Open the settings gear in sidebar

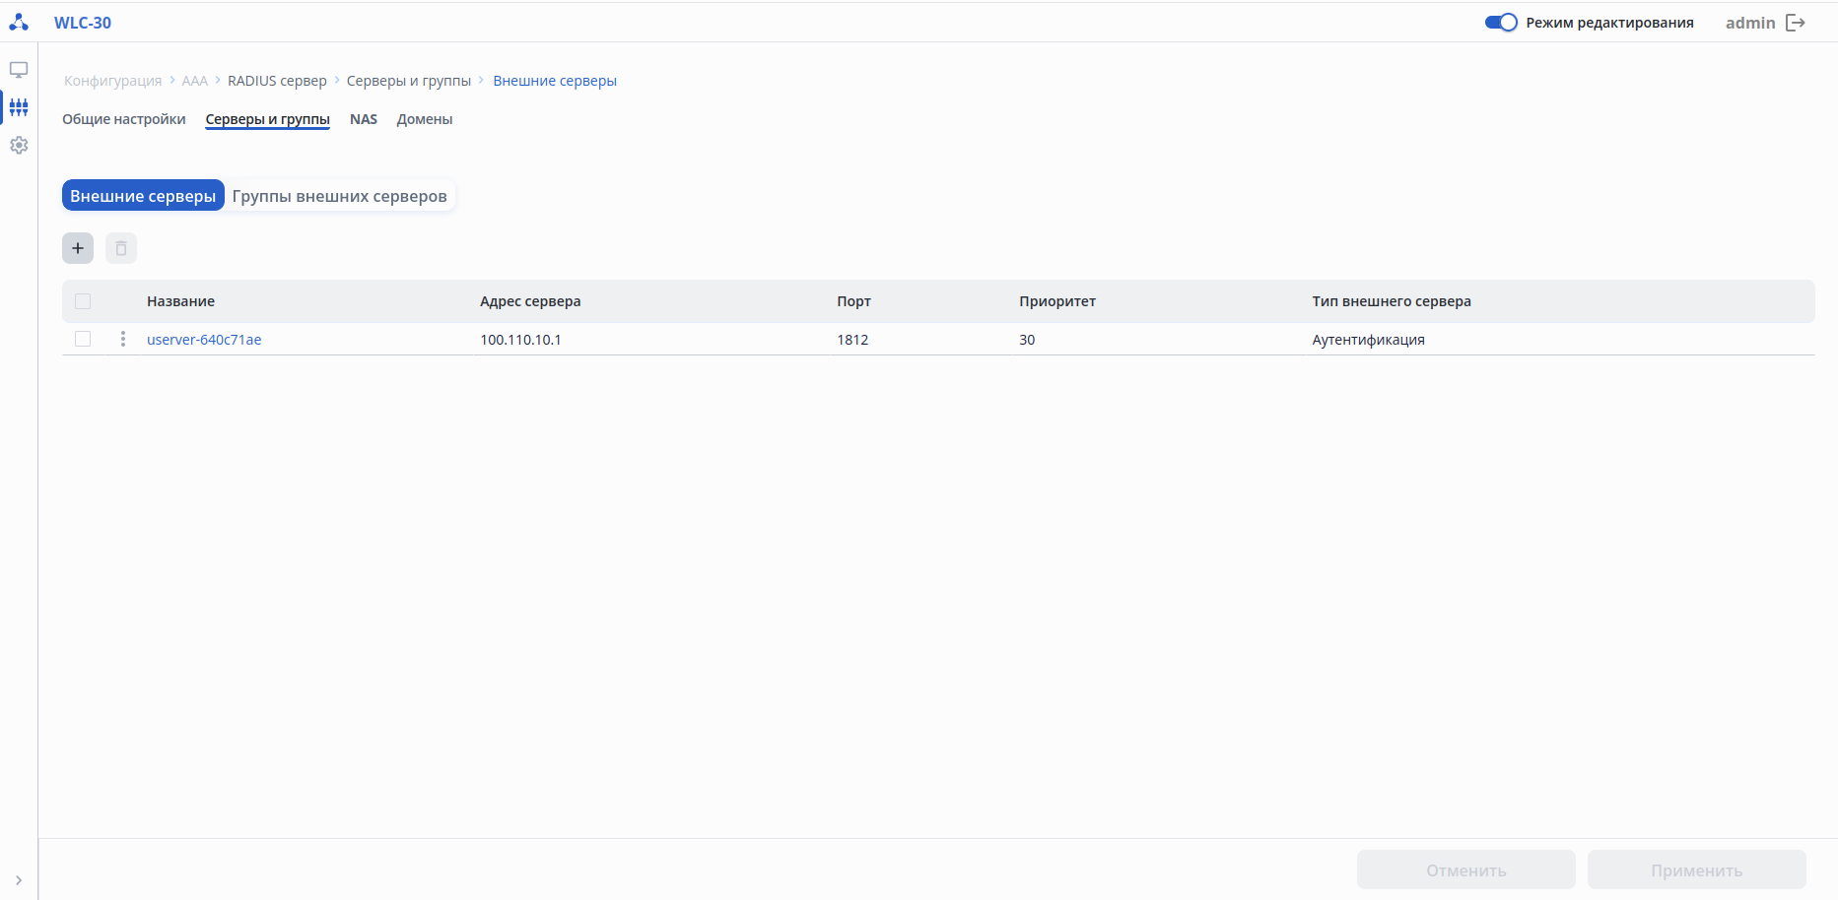tap(19, 145)
